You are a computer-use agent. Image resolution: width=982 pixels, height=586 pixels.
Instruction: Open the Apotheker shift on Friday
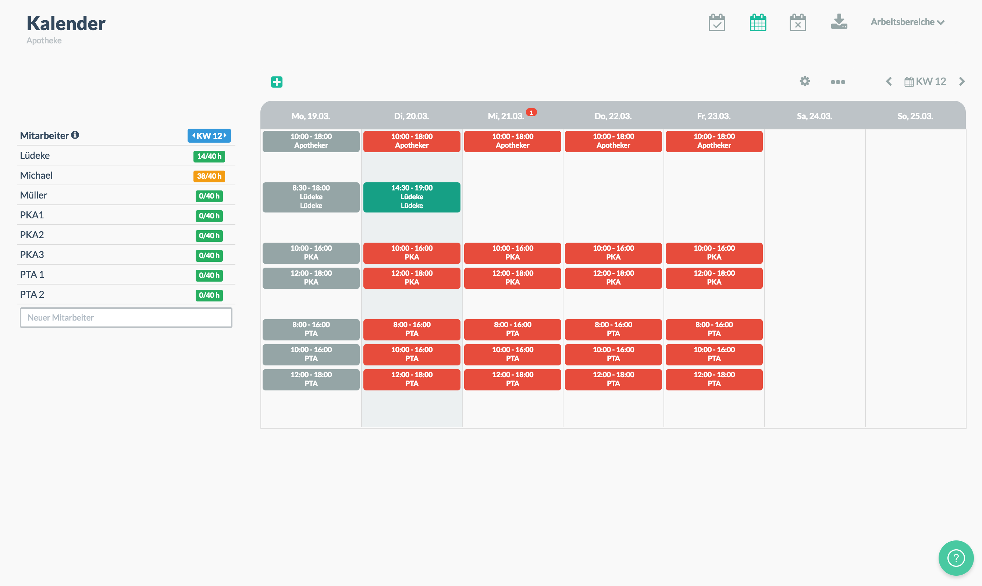714,141
